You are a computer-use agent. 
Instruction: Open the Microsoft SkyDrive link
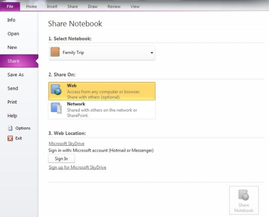coord(67,144)
